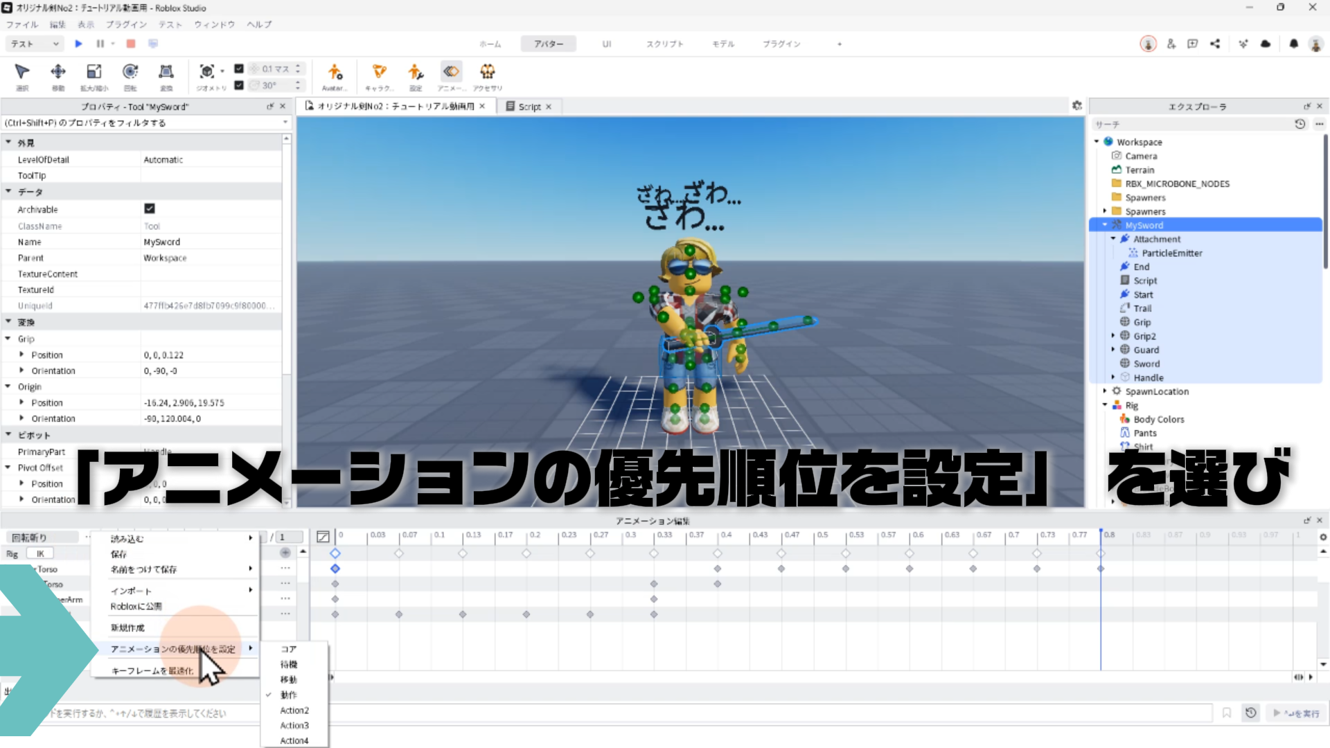The image size is (1330, 748).
Task: Select the arrow Select tool icon
Action: pyautogui.click(x=22, y=72)
